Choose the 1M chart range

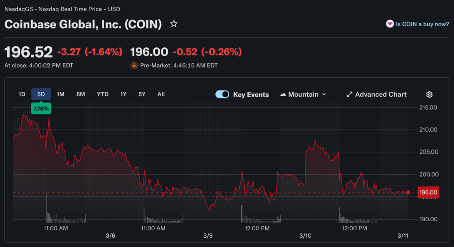point(61,94)
